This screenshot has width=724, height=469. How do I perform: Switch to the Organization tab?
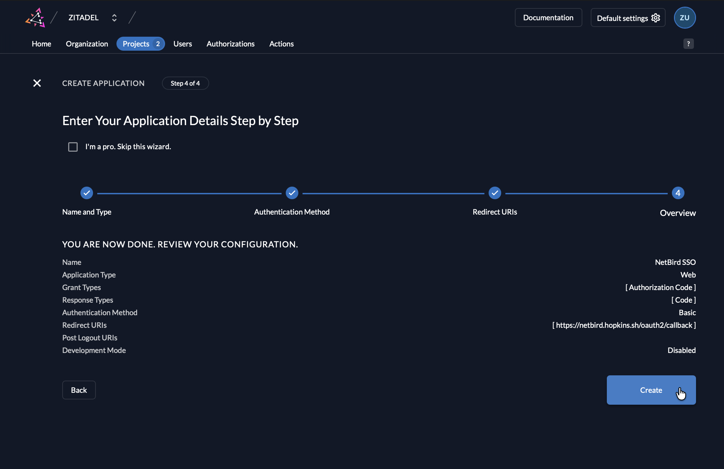click(x=87, y=44)
